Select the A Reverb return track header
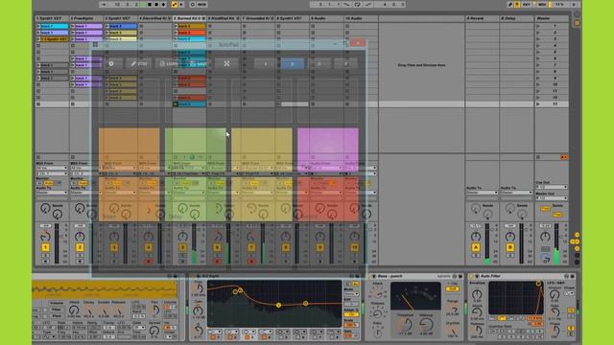 482,18
